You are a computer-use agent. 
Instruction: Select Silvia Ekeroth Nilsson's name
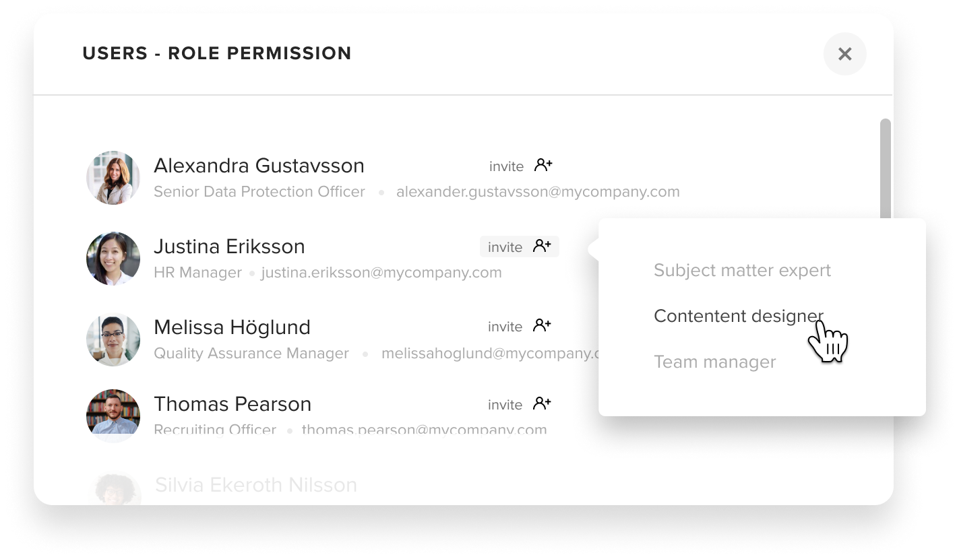[x=256, y=485]
